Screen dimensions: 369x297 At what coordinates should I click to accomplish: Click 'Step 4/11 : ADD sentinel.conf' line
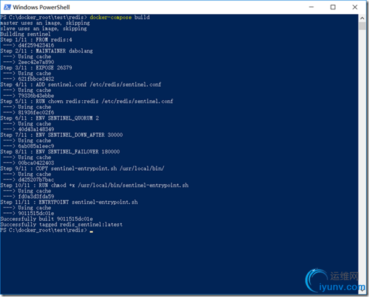coord(81,85)
